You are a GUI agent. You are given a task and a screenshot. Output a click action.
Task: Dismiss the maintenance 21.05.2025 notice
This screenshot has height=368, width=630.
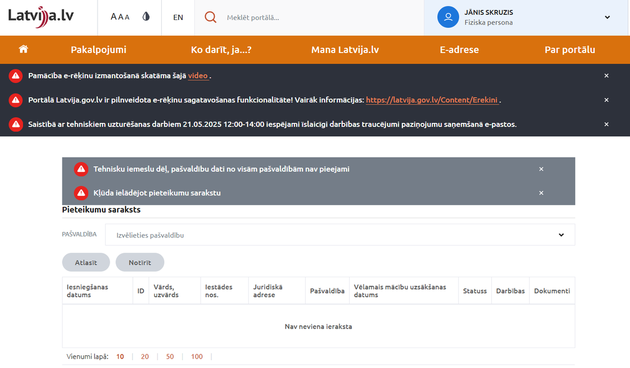[x=606, y=124]
